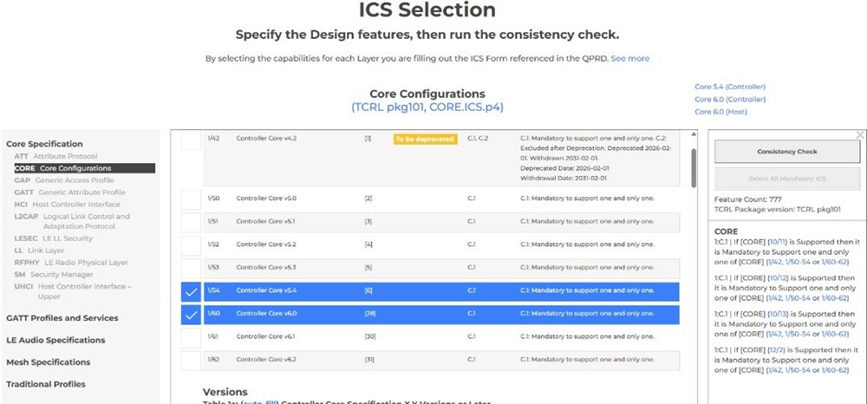Open the Traditional Profiles section
The height and width of the screenshot is (404, 867).
point(46,384)
